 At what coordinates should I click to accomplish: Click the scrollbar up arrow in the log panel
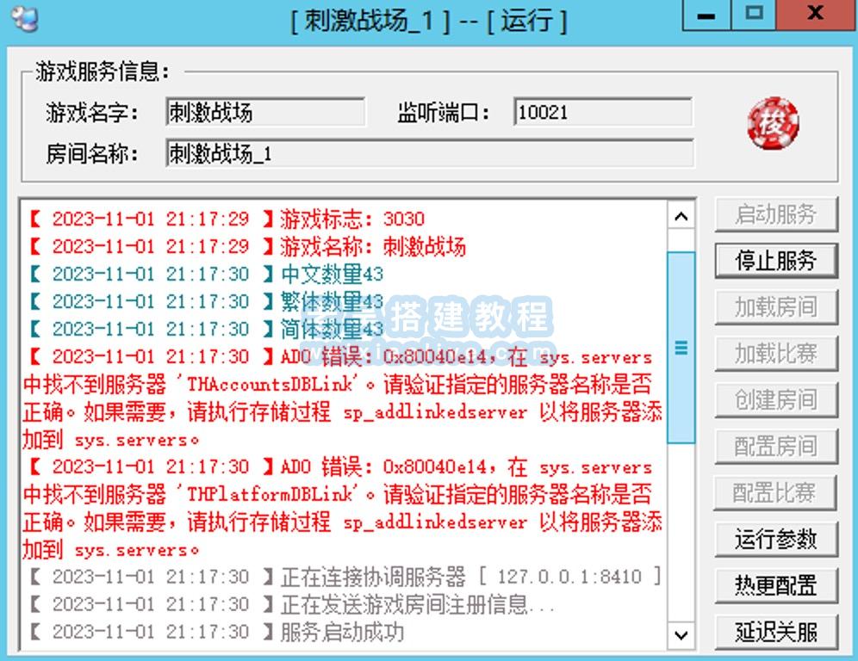coord(681,216)
